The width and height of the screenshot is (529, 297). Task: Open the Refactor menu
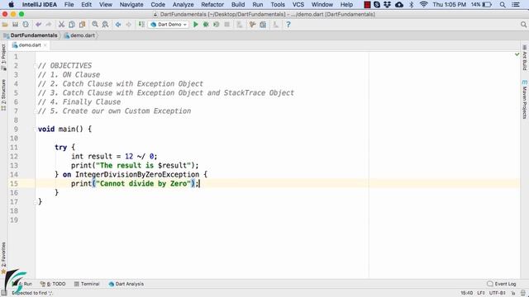click(212, 4)
